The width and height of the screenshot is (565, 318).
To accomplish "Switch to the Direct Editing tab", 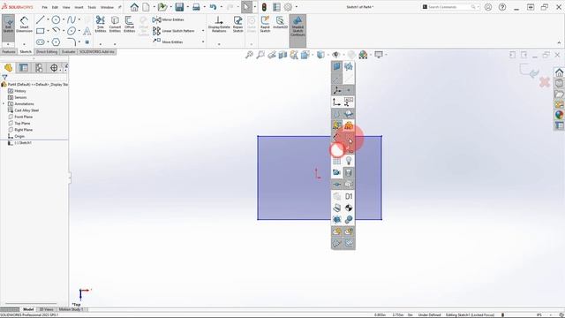I will [47, 52].
